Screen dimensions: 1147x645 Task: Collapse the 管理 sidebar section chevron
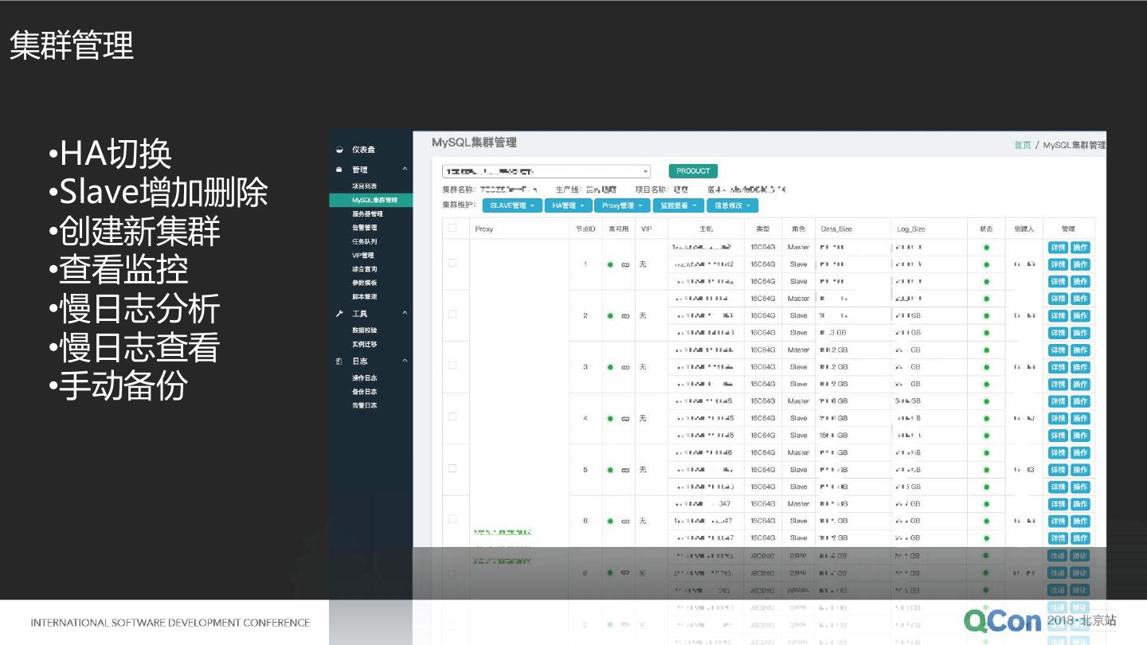pyautogui.click(x=405, y=170)
